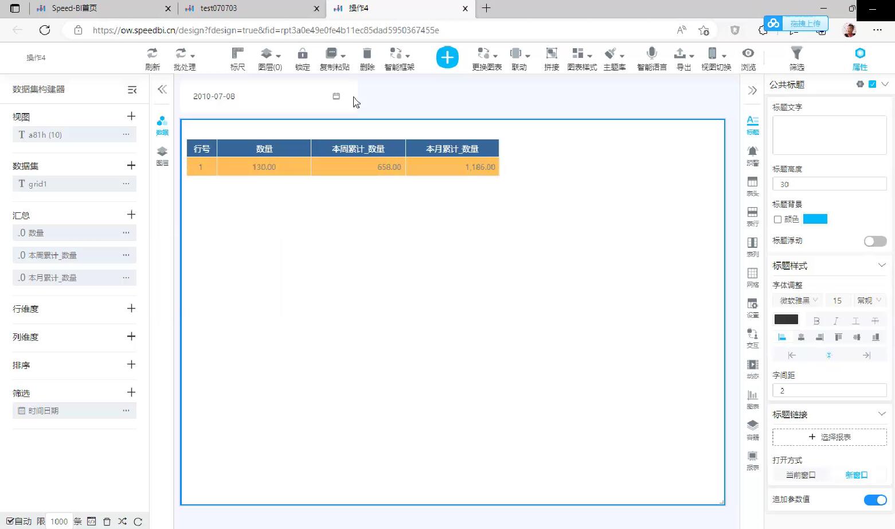Open the font family dropdown 微软雅黑

(797, 301)
